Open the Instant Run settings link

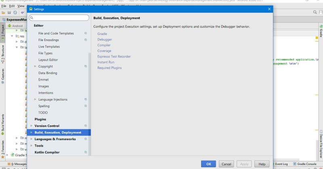click(x=105, y=62)
